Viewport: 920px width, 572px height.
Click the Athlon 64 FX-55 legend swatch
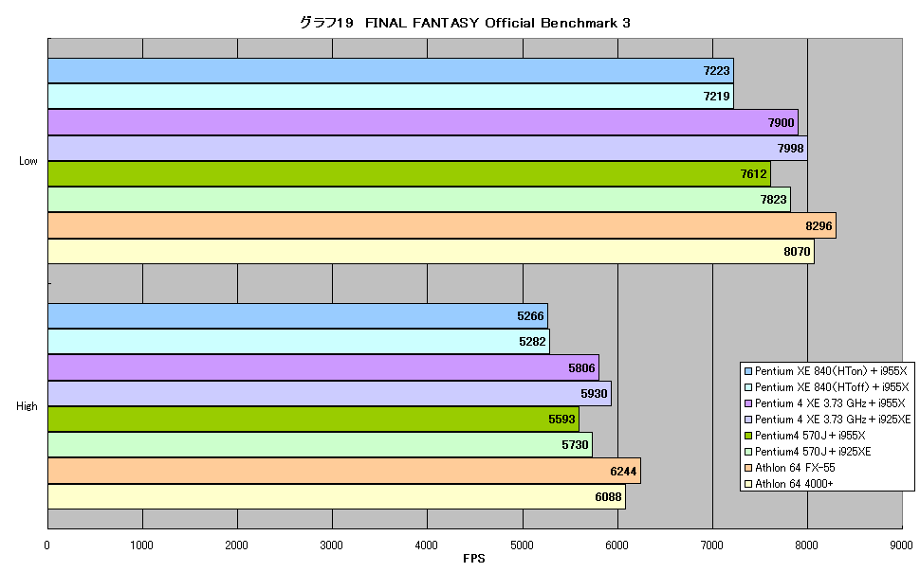click(748, 468)
